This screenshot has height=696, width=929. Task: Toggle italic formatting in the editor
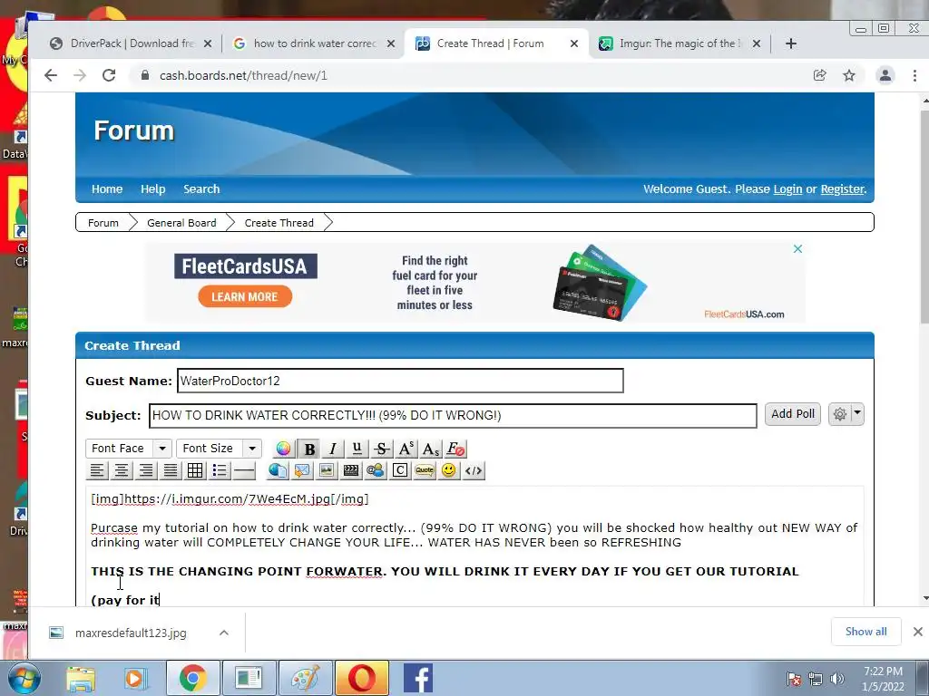[332, 449]
